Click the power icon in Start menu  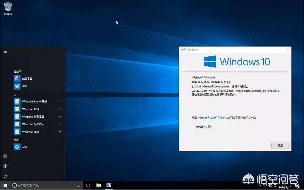coord(5,176)
